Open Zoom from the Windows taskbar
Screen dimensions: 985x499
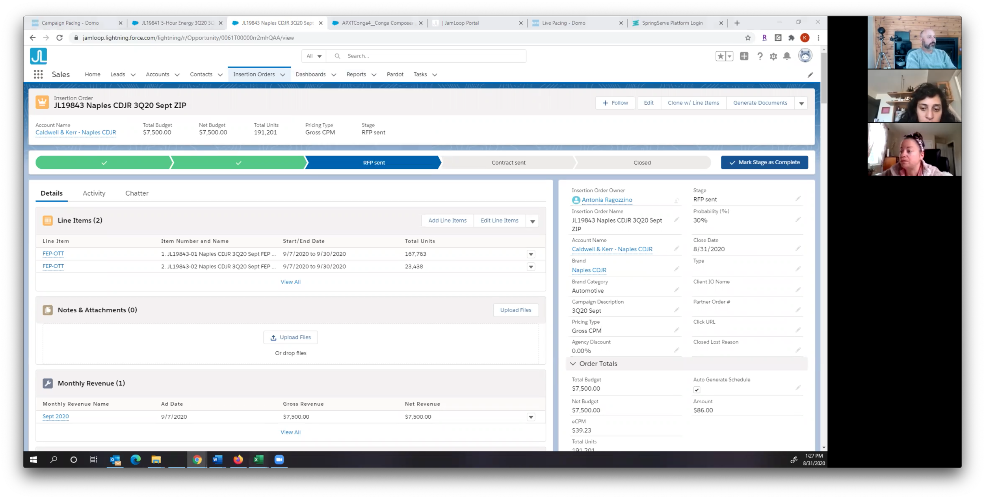point(279,460)
